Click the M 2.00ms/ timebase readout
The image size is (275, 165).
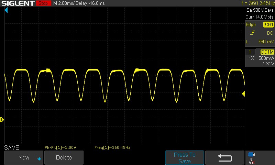64,3
